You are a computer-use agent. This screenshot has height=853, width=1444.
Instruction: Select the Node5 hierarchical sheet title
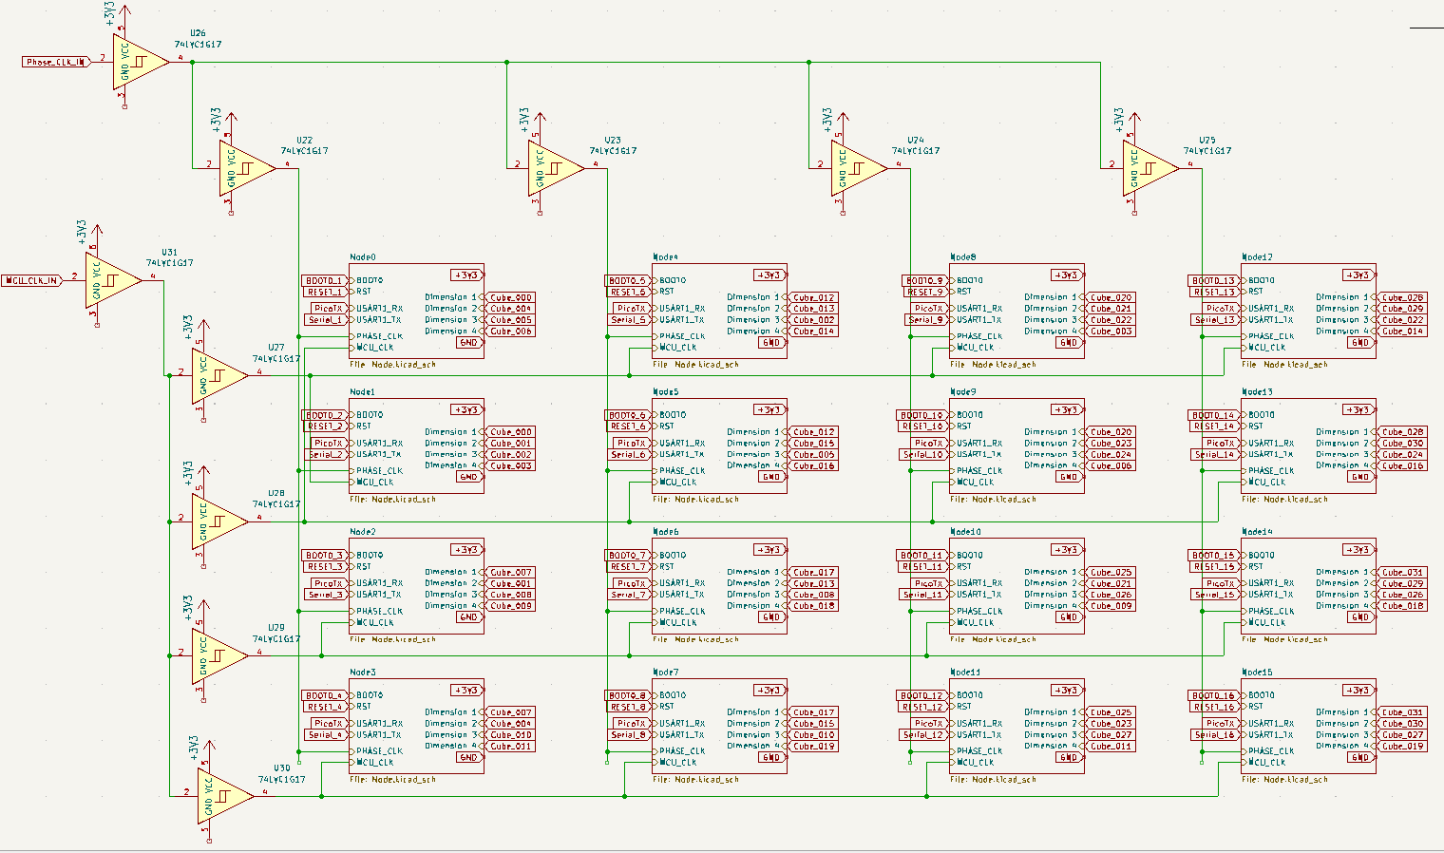666,392
